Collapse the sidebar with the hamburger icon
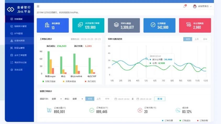The image size is (221, 124). 38,6
